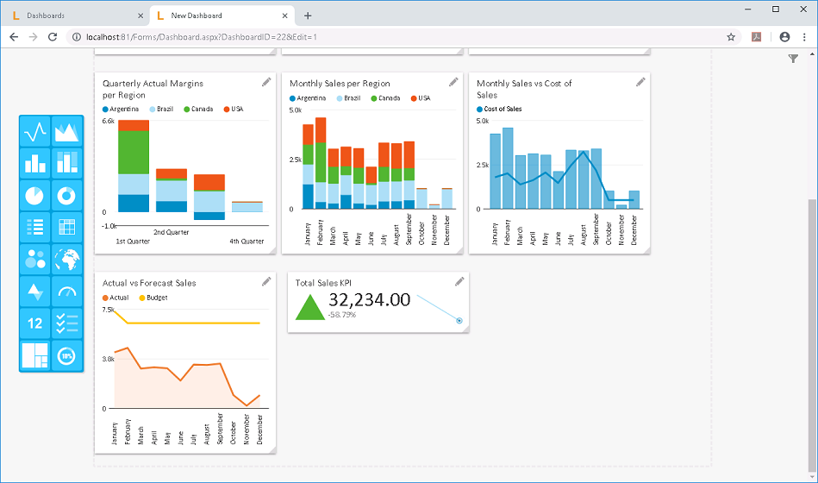Select the area chart widget icon
The width and height of the screenshot is (818, 483).
(x=67, y=132)
